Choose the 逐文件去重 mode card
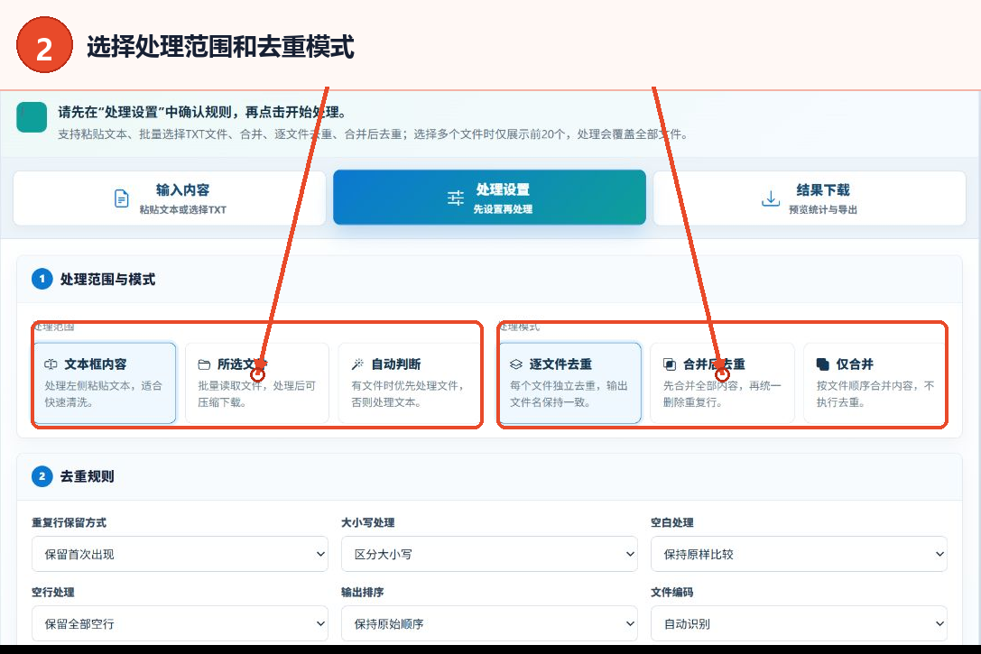The height and width of the screenshot is (654, 981). 569,382
